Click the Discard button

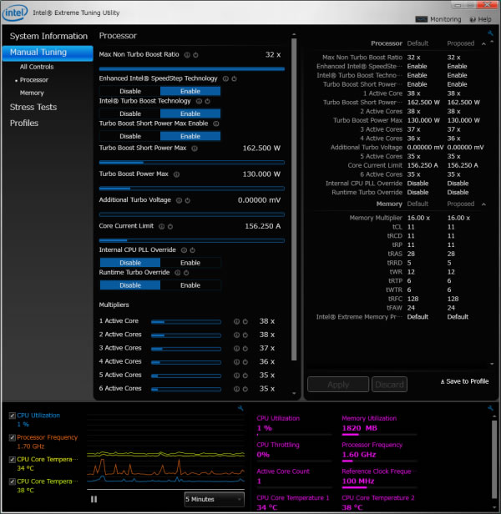pyautogui.click(x=389, y=384)
